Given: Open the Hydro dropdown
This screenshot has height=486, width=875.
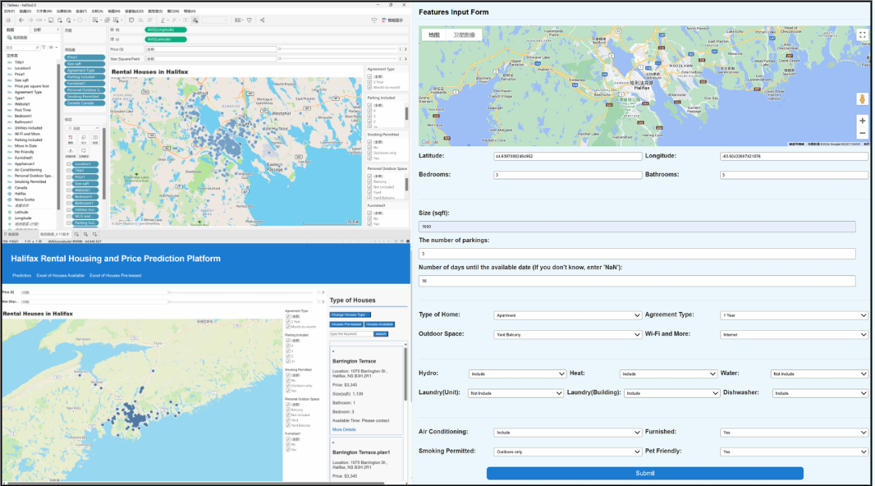Looking at the screenshot, I should (x=518, y=374).
